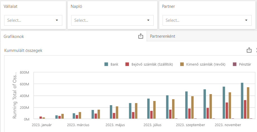Click the purple Pénztár legend square
This screenshot has width=257, height=132.
click(234, 64)
